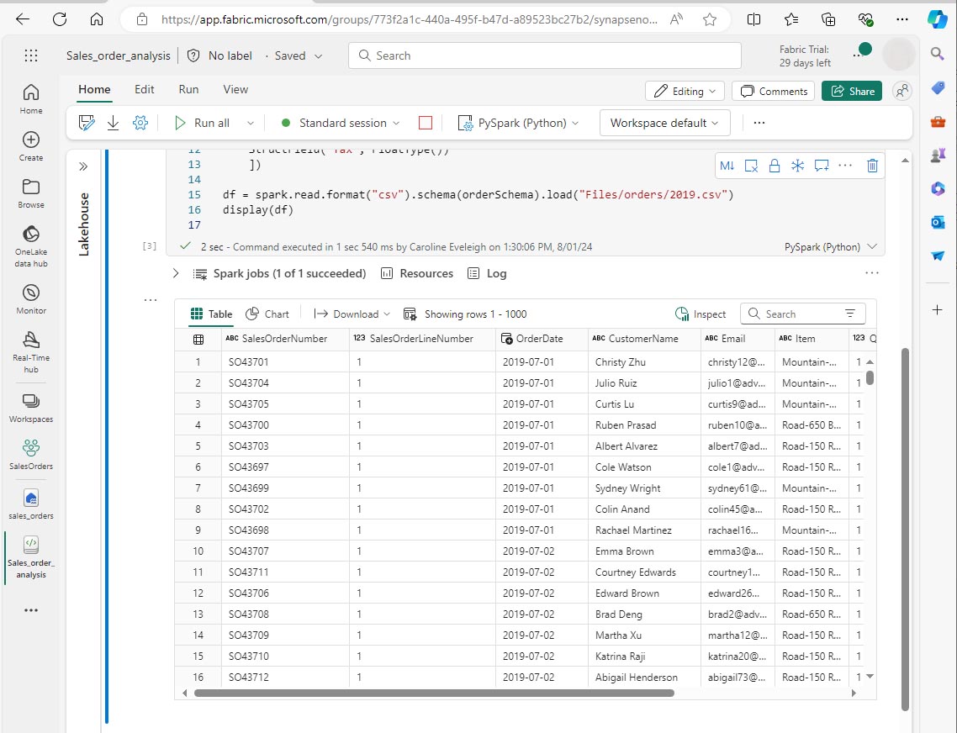This screenshot has height=733, width=957.
Task: Freeze the cell with the snowflake icon
Action: tap(798, 166)
